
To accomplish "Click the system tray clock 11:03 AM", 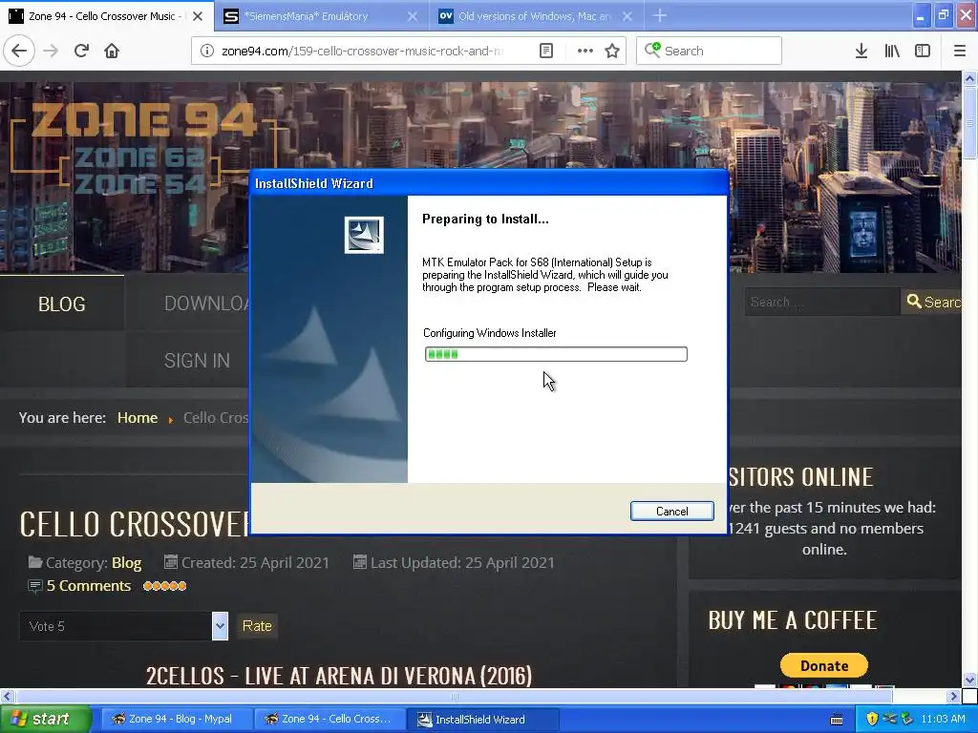I will (943, 720).
